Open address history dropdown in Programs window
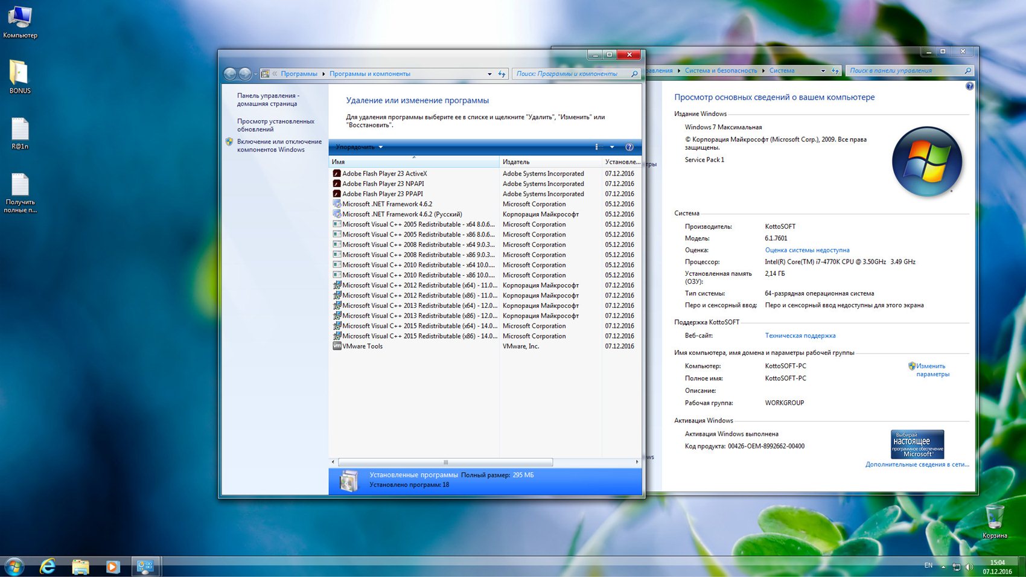The width and height of the screenshot is (1026, 577). (489, 74)
